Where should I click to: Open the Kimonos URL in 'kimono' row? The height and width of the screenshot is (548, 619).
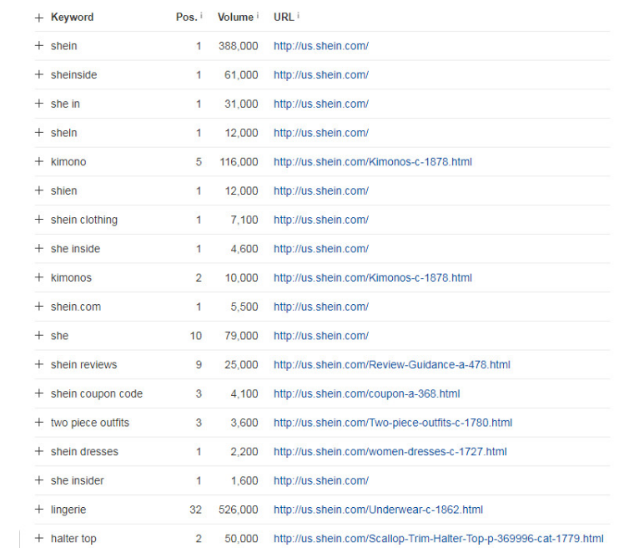pyautogui.click(x=373, y=162)
